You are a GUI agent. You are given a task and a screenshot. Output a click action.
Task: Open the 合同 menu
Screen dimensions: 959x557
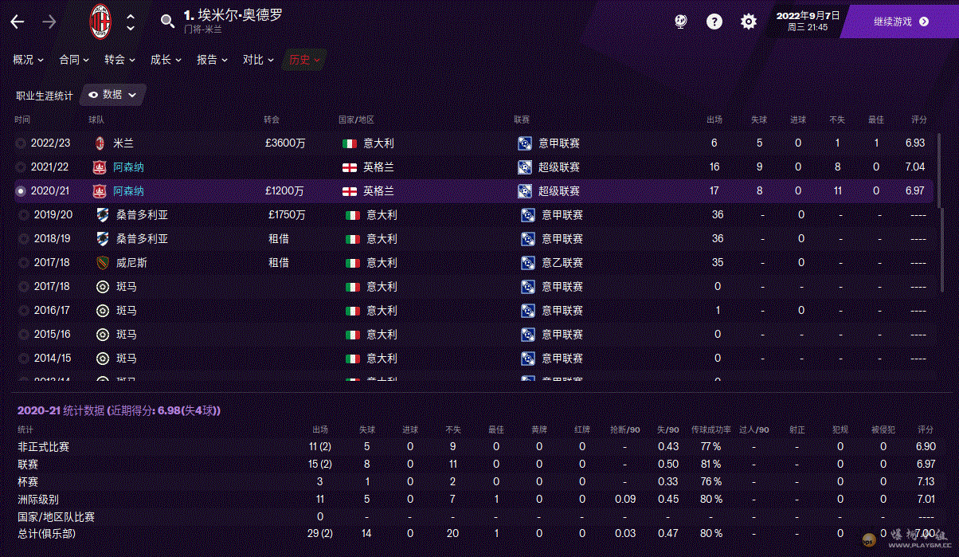[x=74, y=60]
